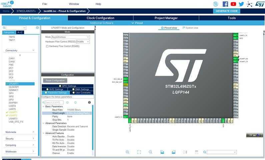The width and height of the screenshot is (265, 160).
Task: Open the File menu
Action: (x=45, y=4)
